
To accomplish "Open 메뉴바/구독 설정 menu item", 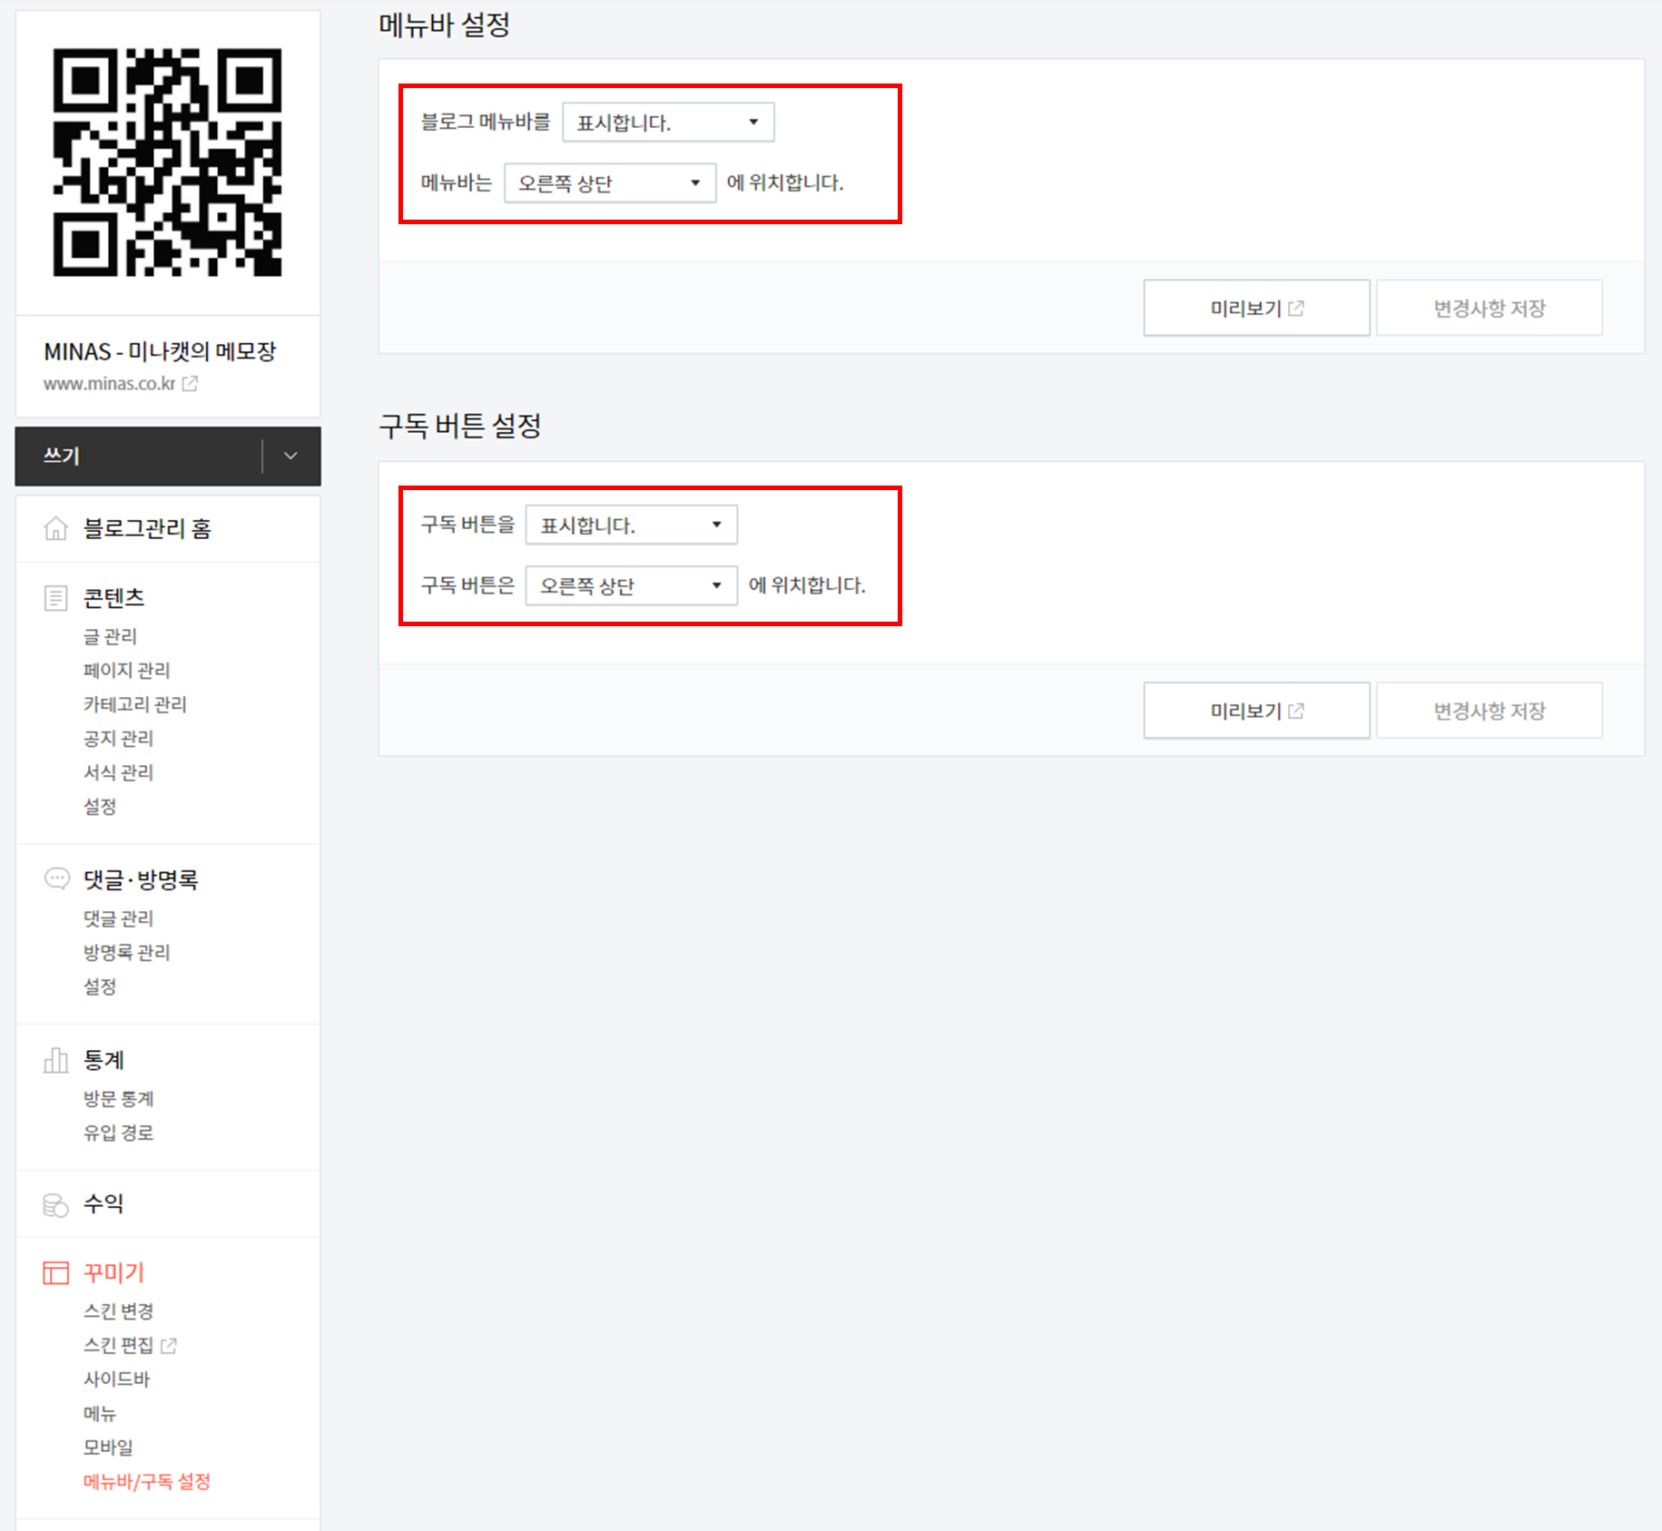I will pos(147,1482).
